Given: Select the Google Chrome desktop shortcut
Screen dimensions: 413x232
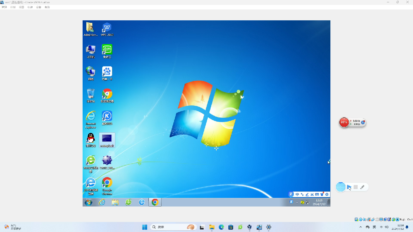Looking at the screenshot, I should pyautogui.click(x=107, y=186).
